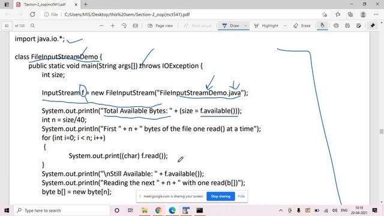Save the PDF document
Screen dimensions: 384x216
(347, 25)
